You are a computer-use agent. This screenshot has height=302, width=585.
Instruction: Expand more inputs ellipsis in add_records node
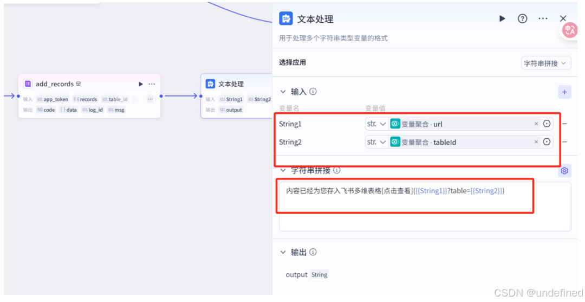coord(150,99)
